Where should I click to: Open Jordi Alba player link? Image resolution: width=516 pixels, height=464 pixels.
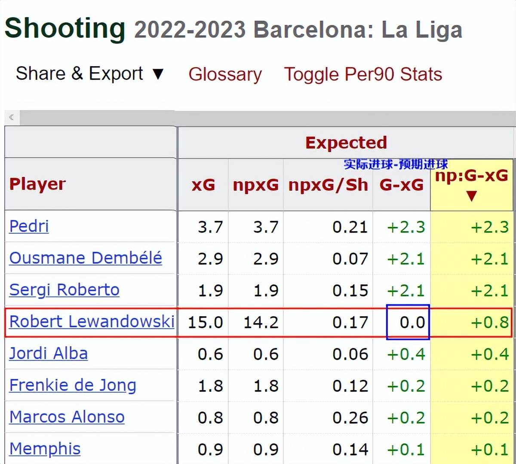click(x=48, y=354)
